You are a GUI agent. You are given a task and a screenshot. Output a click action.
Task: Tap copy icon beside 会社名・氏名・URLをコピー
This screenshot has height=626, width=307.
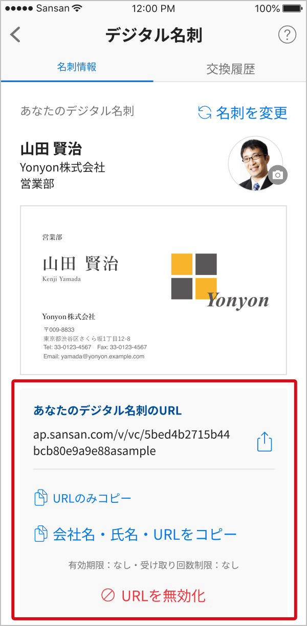[41, 534]
